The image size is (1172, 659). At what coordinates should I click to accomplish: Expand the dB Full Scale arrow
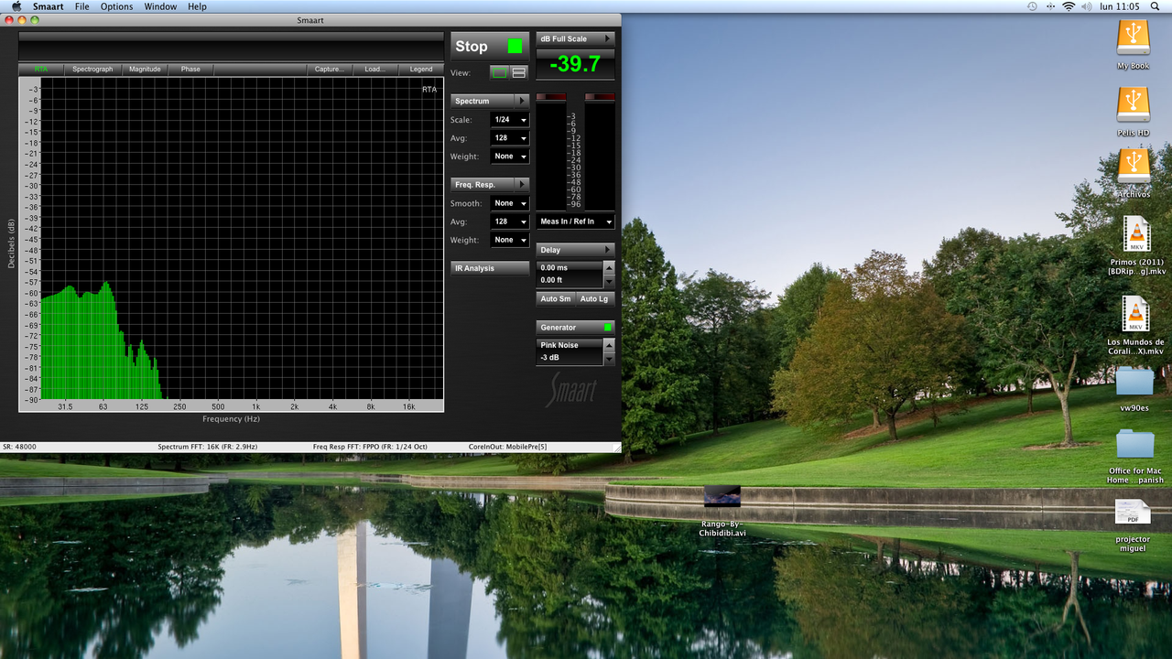608,38
